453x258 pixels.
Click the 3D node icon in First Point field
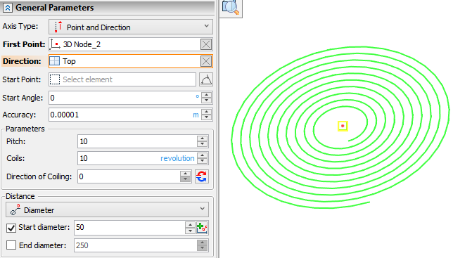pos(55,44)
